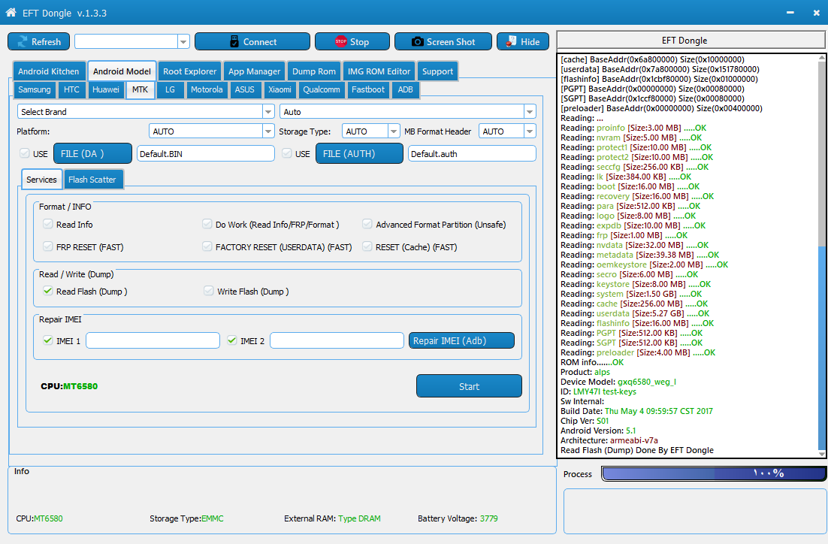Select the Xiaomi brand tab
The image size is (828, 544).
pos(280,89)
